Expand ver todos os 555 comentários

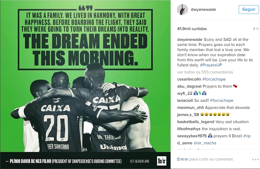coord(205,72)
